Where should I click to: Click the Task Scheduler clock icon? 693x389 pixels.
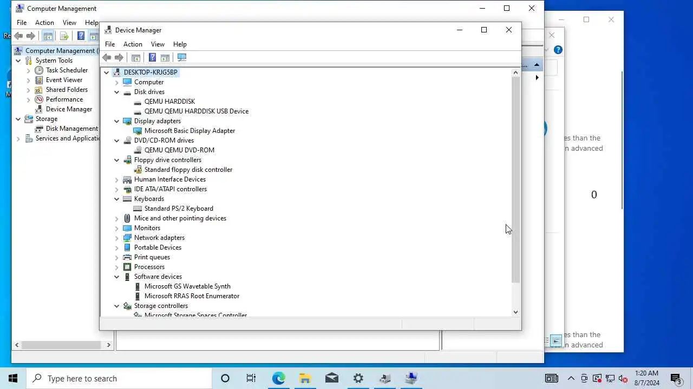39,70
